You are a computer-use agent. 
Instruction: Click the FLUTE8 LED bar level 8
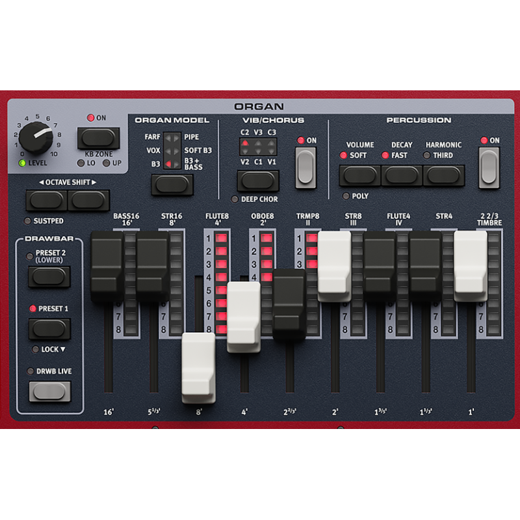221,330
